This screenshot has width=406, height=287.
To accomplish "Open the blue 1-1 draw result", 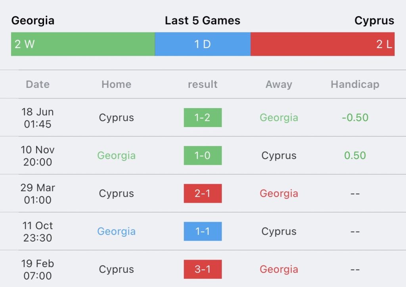I will point(203,231).
